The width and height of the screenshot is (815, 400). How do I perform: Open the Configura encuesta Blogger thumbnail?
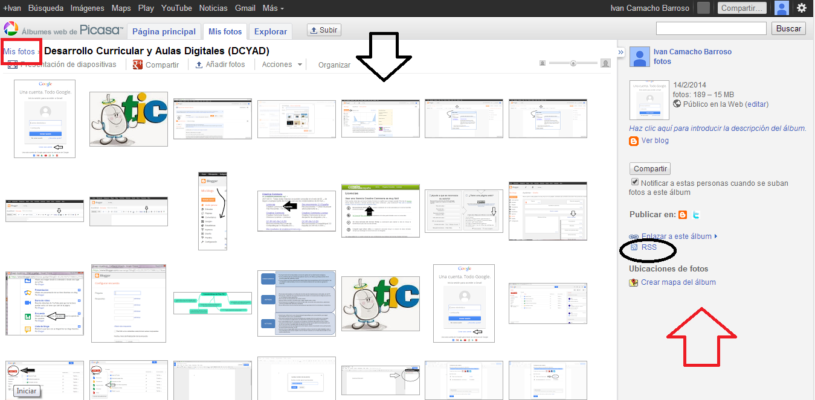pyautogui.click(x=129, y=303)
